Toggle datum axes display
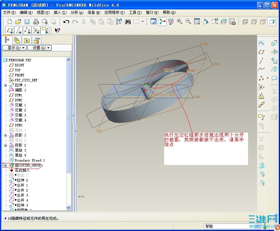This screenshot has height=231, width=280. 19,30
